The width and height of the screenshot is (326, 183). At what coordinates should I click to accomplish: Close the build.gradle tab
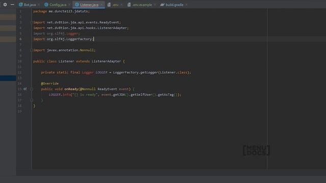pyautogui.click(x=186, y=5)
